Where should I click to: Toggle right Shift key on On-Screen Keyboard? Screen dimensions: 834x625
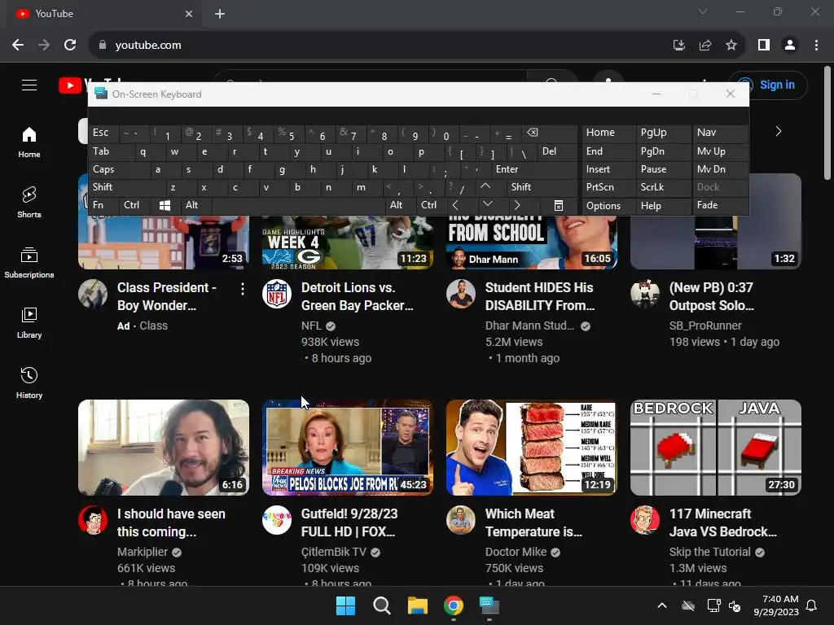(x=542, y=187)
